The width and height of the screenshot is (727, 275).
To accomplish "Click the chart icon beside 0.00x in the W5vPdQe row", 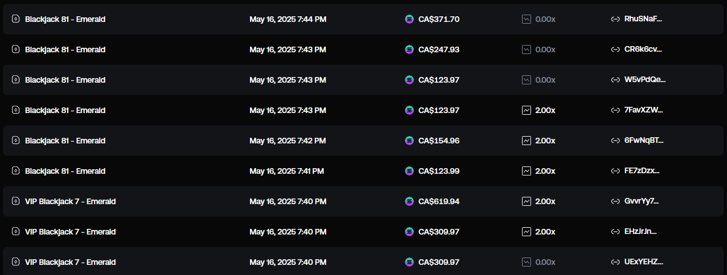I will point(527,80).
